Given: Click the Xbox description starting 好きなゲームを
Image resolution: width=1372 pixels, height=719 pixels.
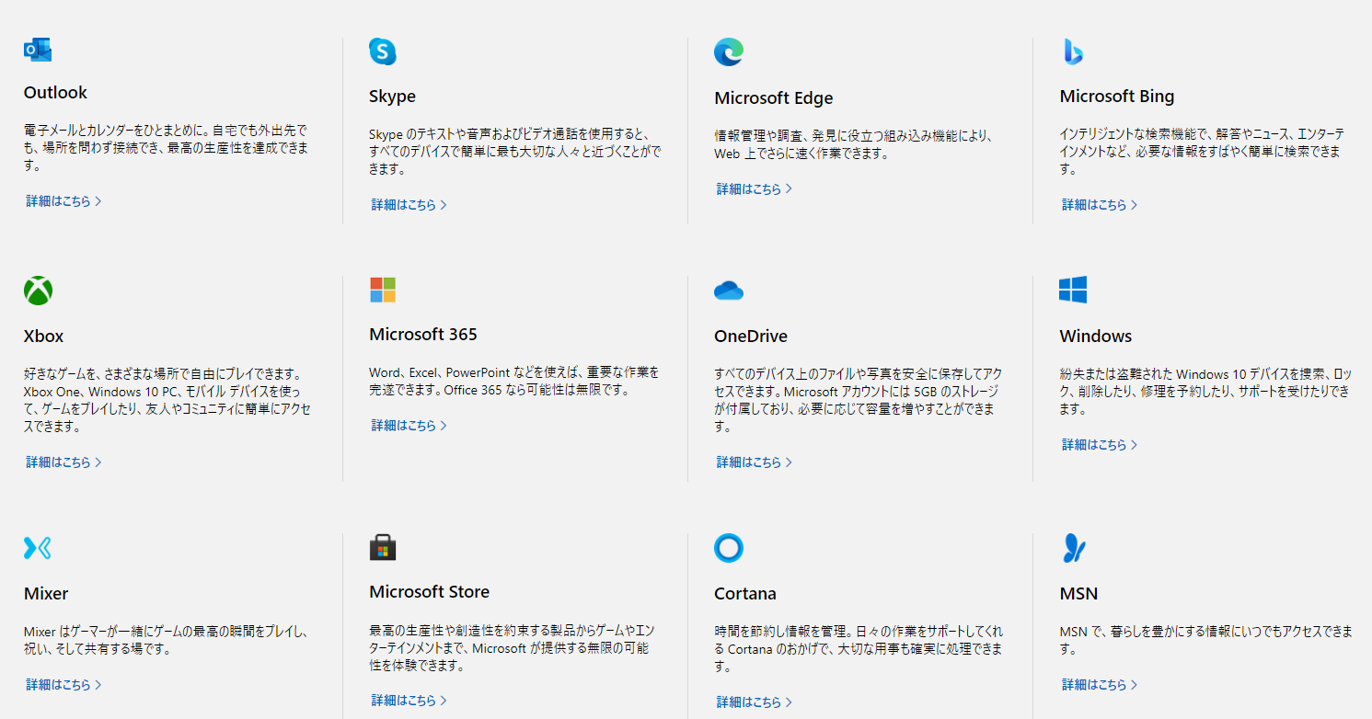Looking at the screenshot, I should (167, 401).
